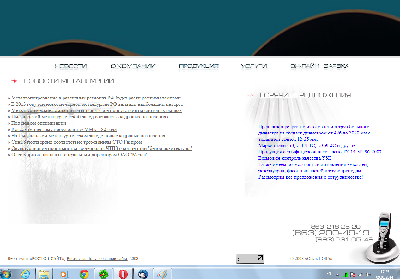The width and height of the screenshot is (400, 279).
Task: Click the speaker volume tray icon
Action: [x=368, y=274]
